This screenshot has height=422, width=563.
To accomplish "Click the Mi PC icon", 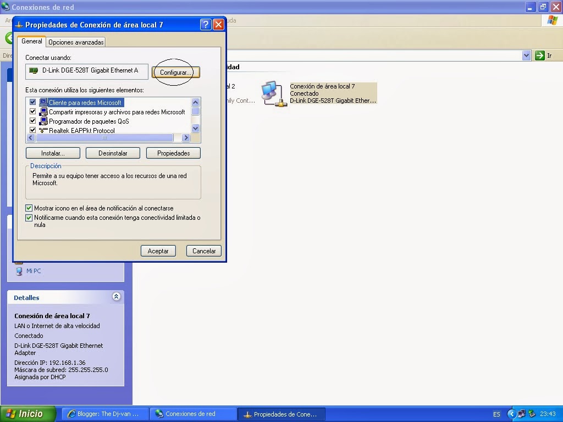I will [x=19, y=271].
